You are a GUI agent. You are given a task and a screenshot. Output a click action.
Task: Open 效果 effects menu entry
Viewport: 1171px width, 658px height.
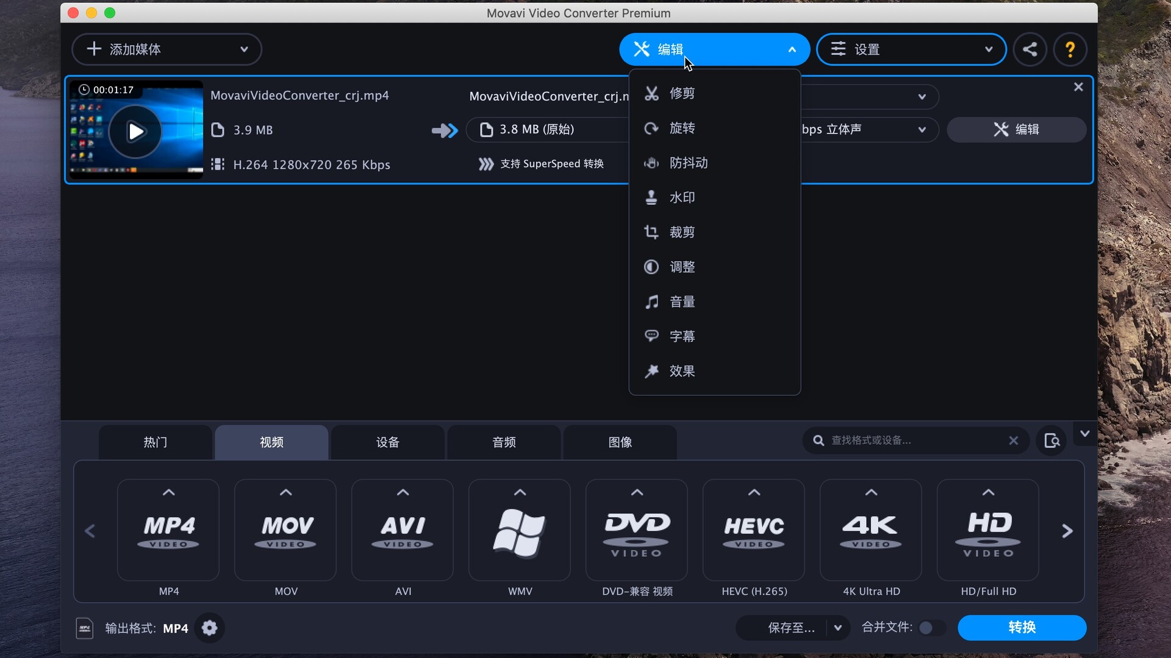coord(714,371)
